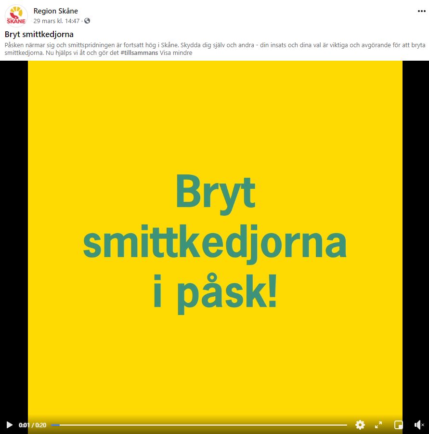Follow the #tillsammans hashtag
This screenshot has width=429, height=434.
click(139, 53)
